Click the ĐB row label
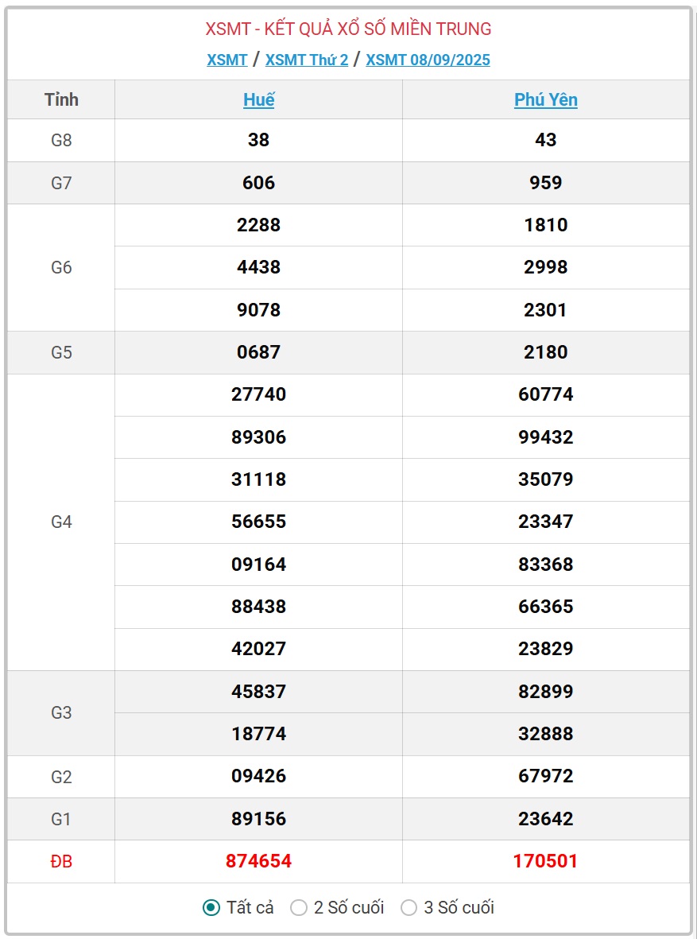The height and width of the screenshot is (939, 697). [x=61, y=861]
